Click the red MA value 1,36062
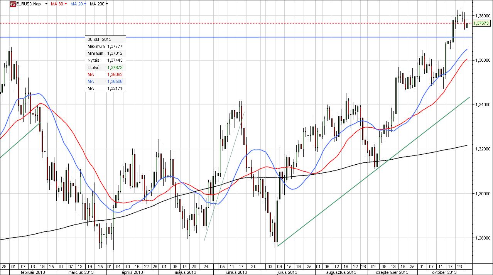This screenshot has height=275, width=493. point(115,74)
